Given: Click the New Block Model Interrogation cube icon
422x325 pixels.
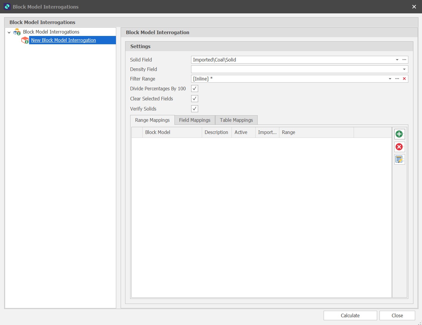Looking at the screenshot, I should click(x=25, y=40).
